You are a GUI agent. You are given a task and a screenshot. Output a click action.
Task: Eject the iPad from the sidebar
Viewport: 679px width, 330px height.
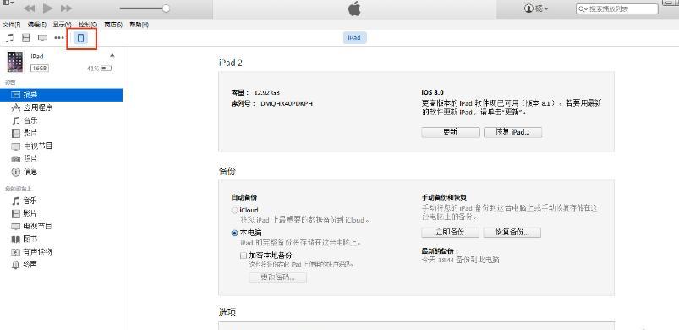pyautogui.click(x=112, y=56)
